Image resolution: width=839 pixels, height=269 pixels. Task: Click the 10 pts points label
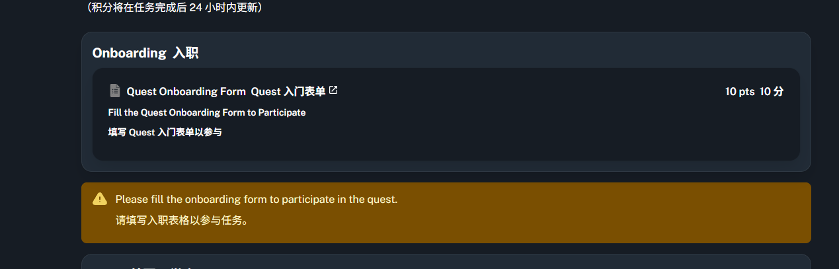(739, 92)
